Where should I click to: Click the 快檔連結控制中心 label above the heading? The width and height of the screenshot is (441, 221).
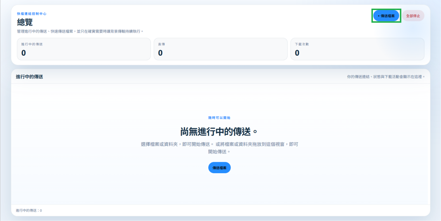[x=32, y=14]
